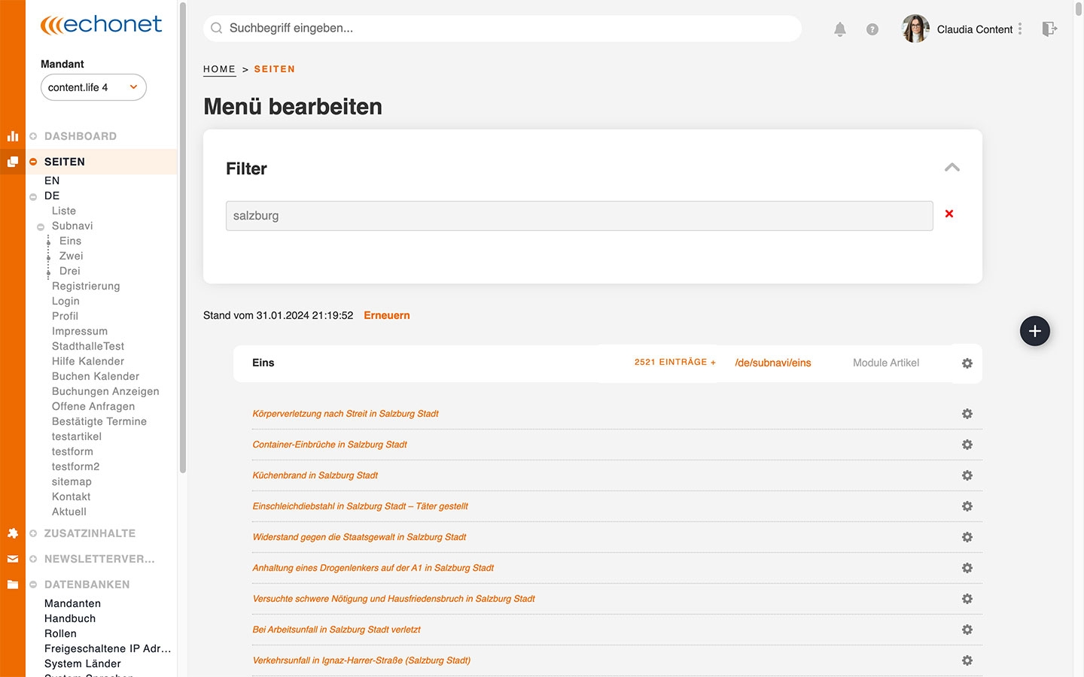The height and width of the screenshot is (677, 1084).
Task: Open settings gear for Eins row
Action: pyautogui.click(x=967, y=363)
